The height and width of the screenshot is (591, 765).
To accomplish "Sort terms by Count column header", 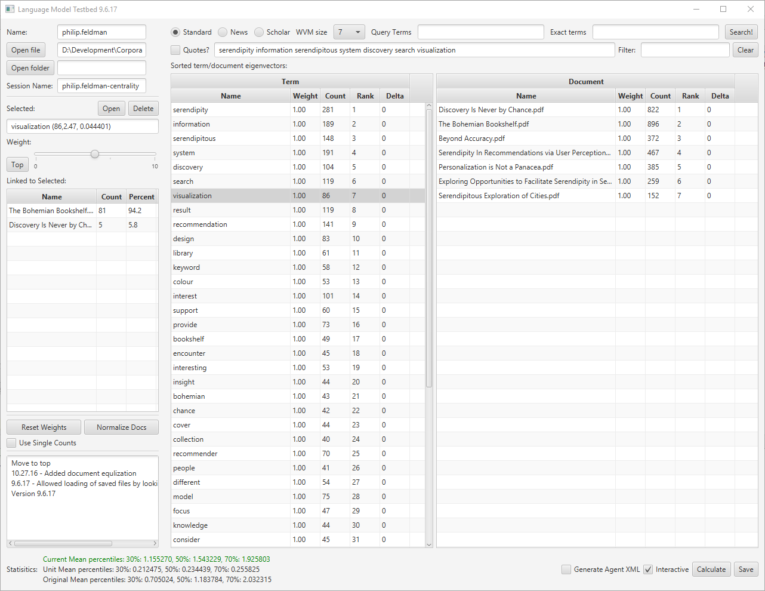I will click(x=335, y=96).
